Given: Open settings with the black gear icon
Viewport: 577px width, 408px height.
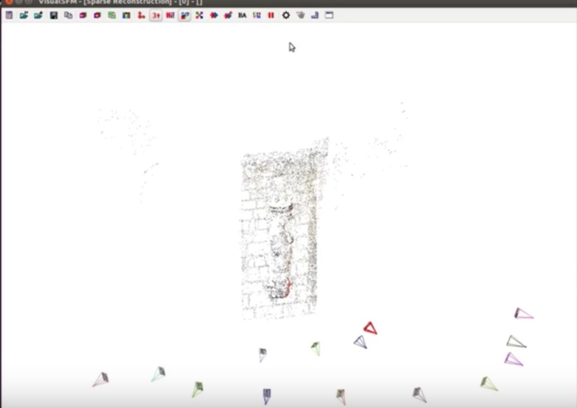Looking at the screenshot, I should 286,15.
